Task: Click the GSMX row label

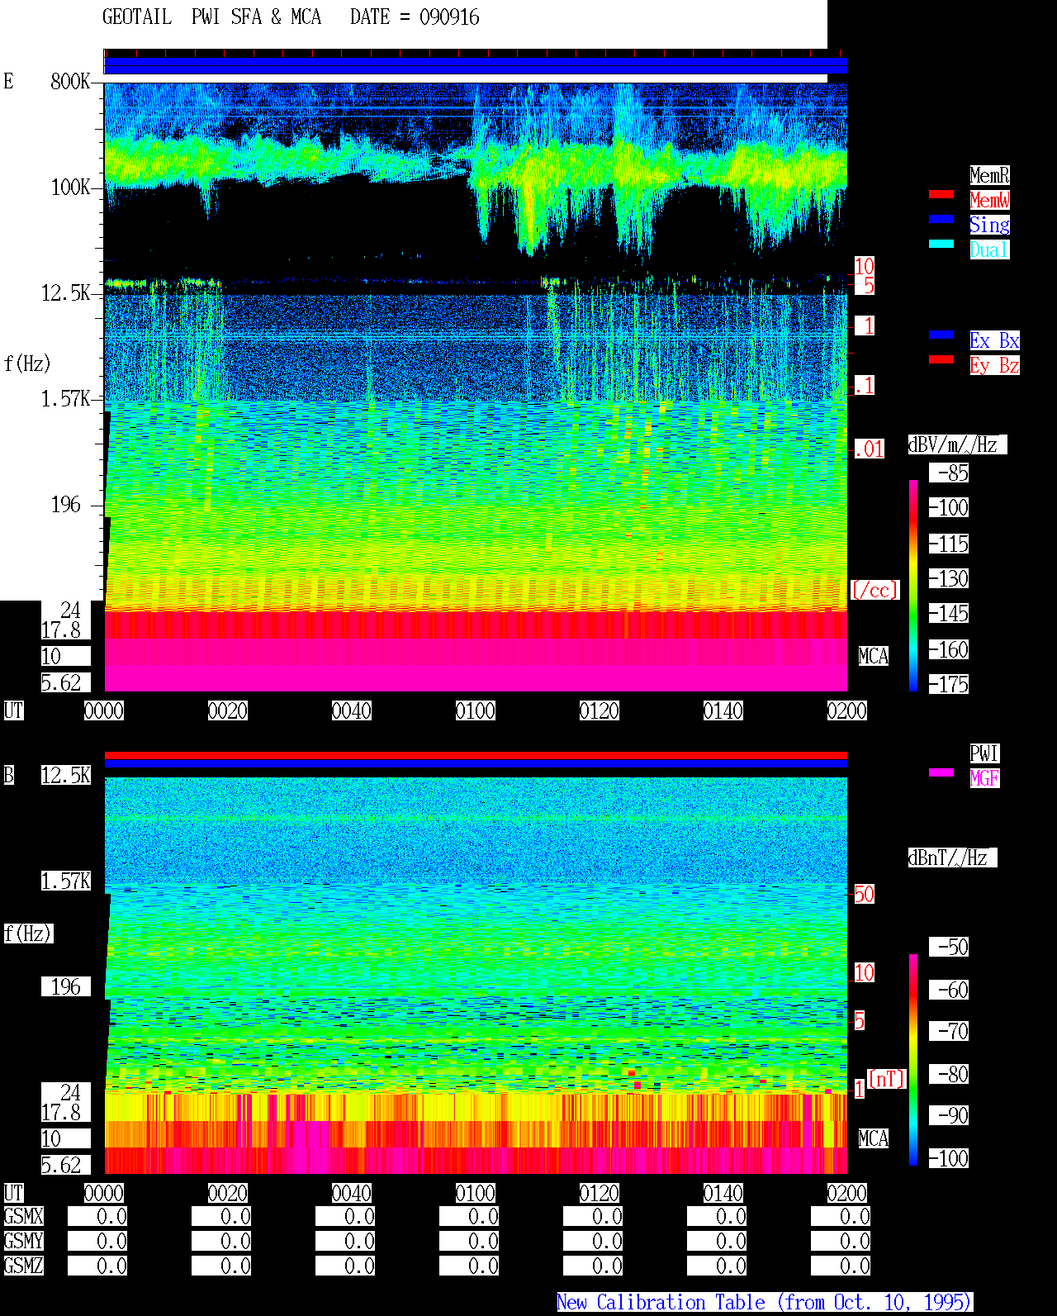Action: [23, 1216]
